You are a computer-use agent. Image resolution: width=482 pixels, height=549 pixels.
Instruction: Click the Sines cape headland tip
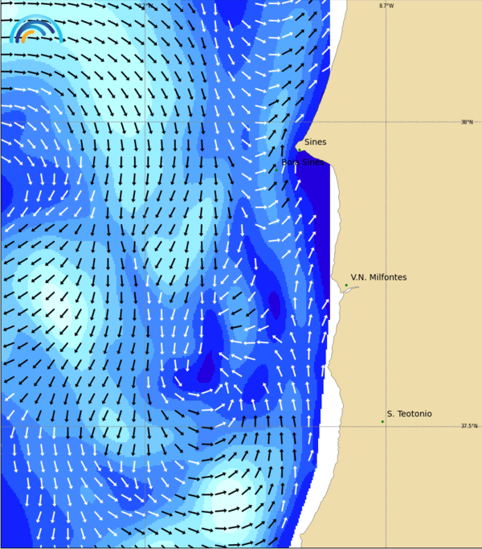pyautogui.click(x=297, y=145)
